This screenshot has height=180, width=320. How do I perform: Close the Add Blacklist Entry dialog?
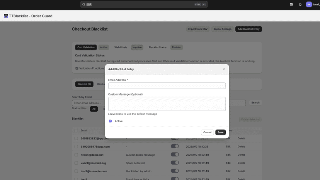point(224,69)
